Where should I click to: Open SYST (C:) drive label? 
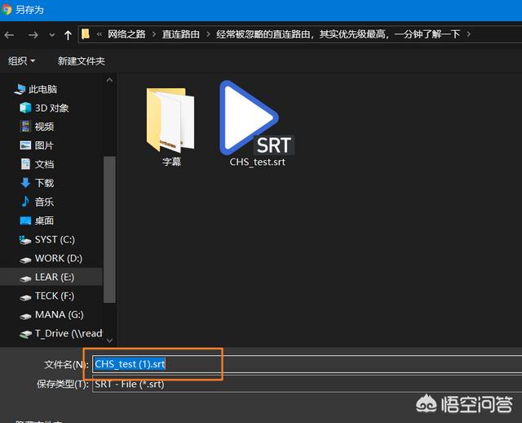pos(55,239)
